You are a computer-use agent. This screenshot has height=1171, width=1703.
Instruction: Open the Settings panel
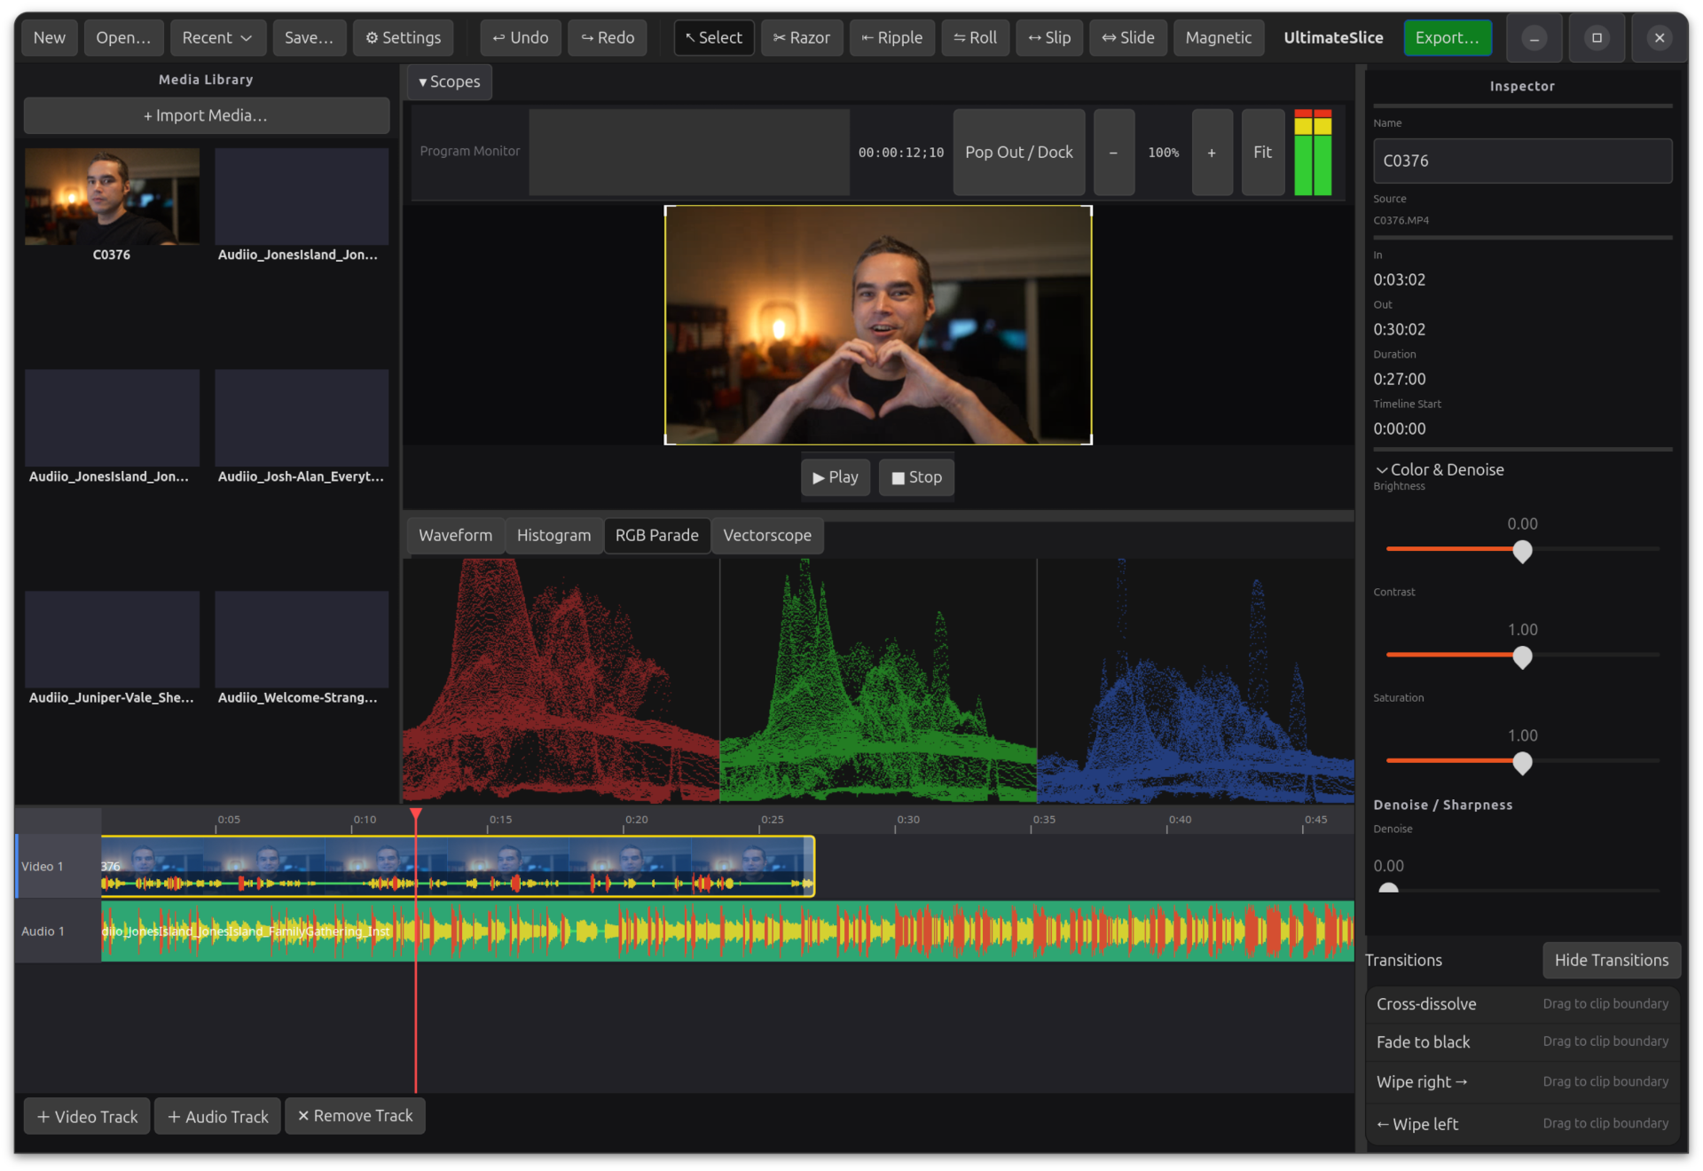tap(403, 37)
